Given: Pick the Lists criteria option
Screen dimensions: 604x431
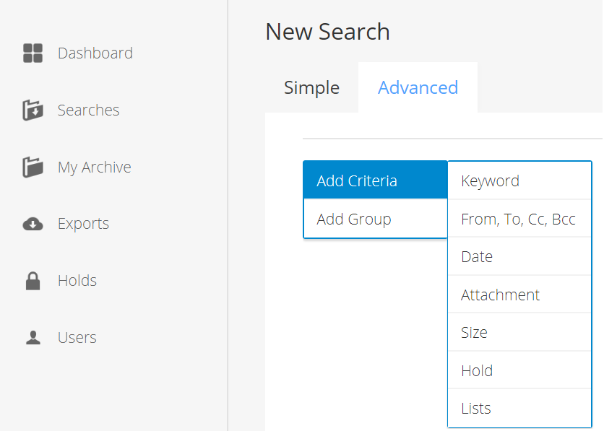Looking at the screenshot, I should click(x=519, y=408).
